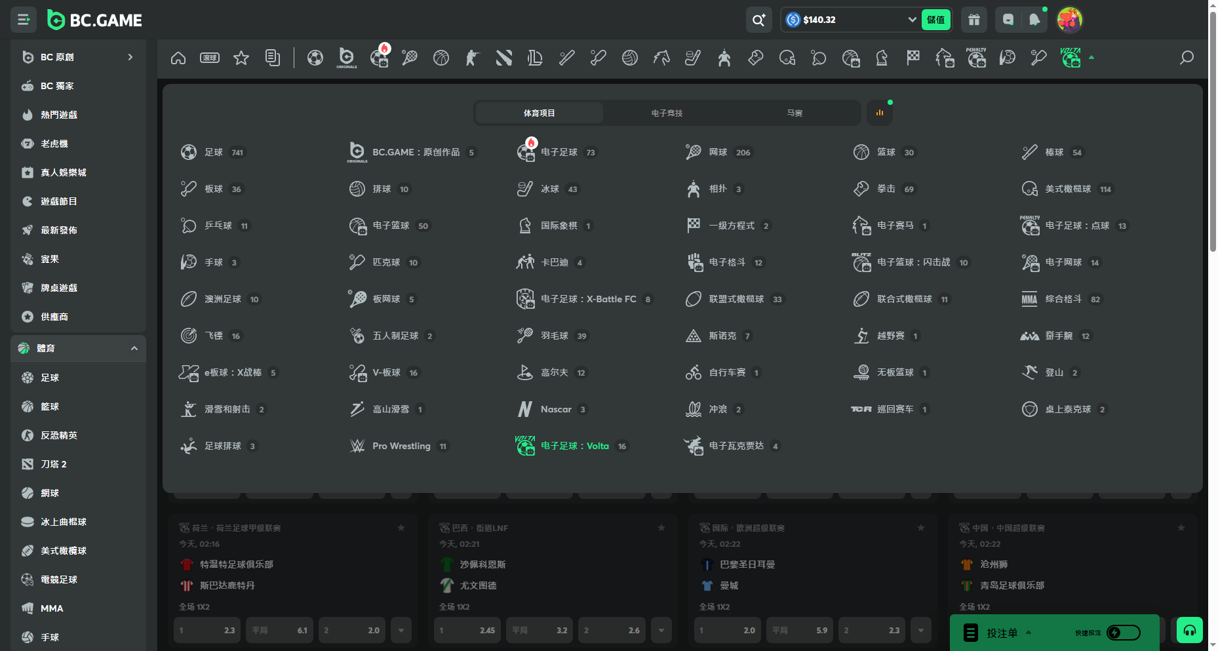Open the green headset support button

tap(1190, 631)
